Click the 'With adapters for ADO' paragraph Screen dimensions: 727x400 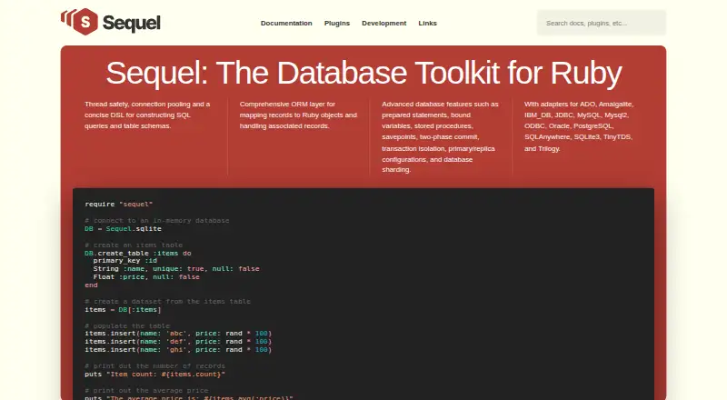pos(579,126)
